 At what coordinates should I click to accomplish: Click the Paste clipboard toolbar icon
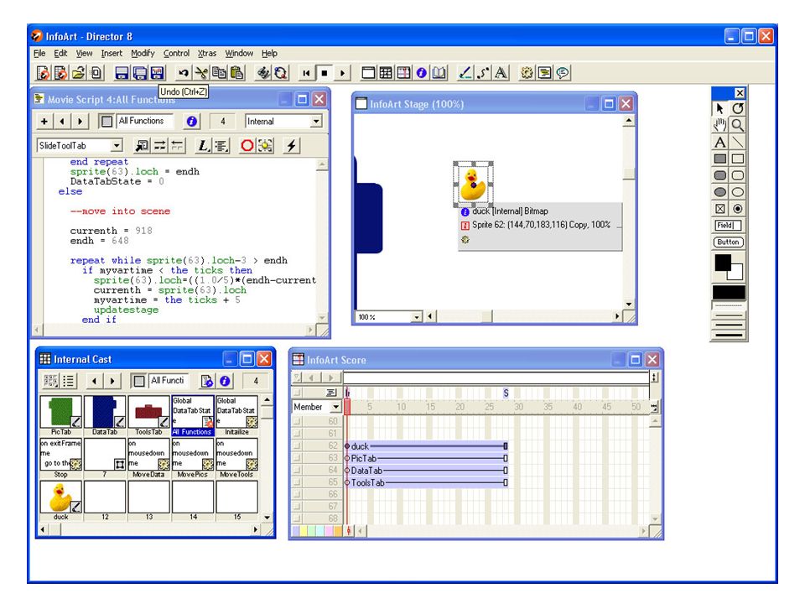(x=236, y=73)
